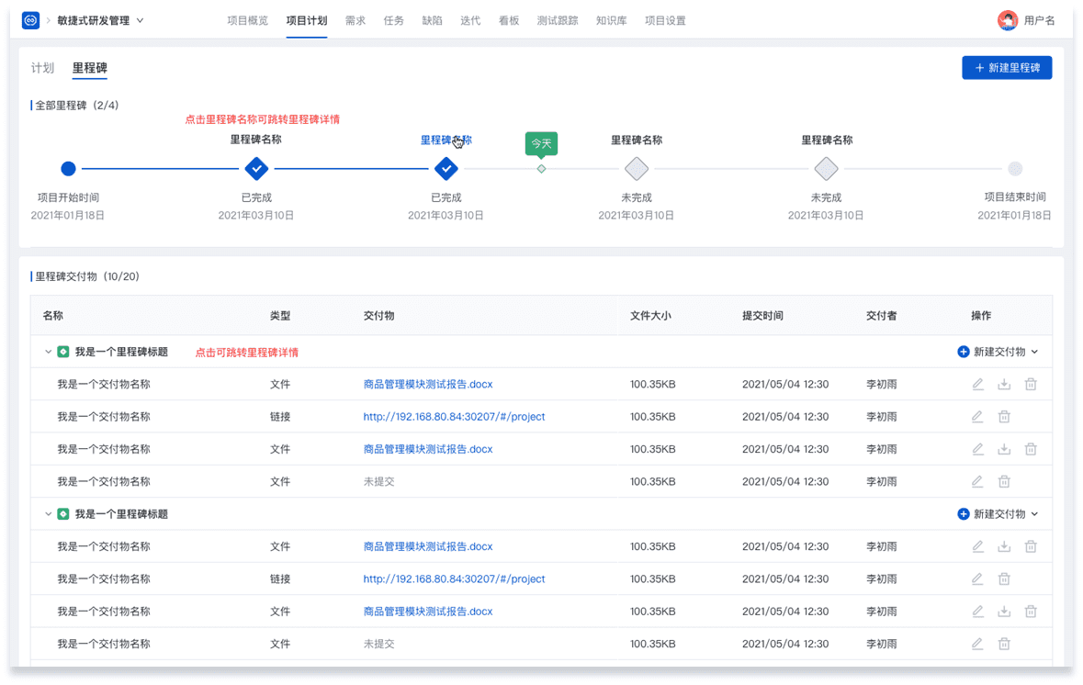Image resolution: width=1083 pixels, height=685 pixels.
Task: Open the topmost 商品管理模块测试报告.docx link
Action: pyautogui.click(x=427, y=385)
